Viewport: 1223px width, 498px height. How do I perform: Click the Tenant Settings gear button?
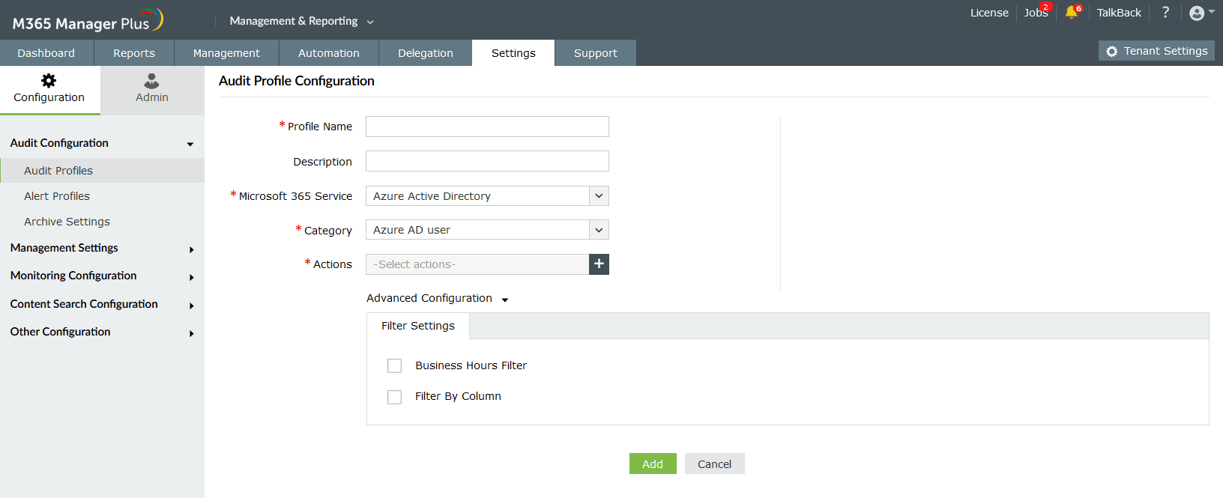[1156, 51]
